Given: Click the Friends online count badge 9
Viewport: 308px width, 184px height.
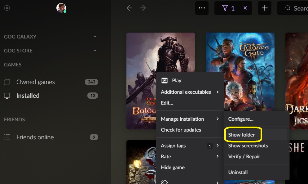Looking at the screenshot, I should coord(94,137).
